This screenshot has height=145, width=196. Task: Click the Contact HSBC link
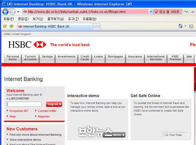click(x=47, y=111)
